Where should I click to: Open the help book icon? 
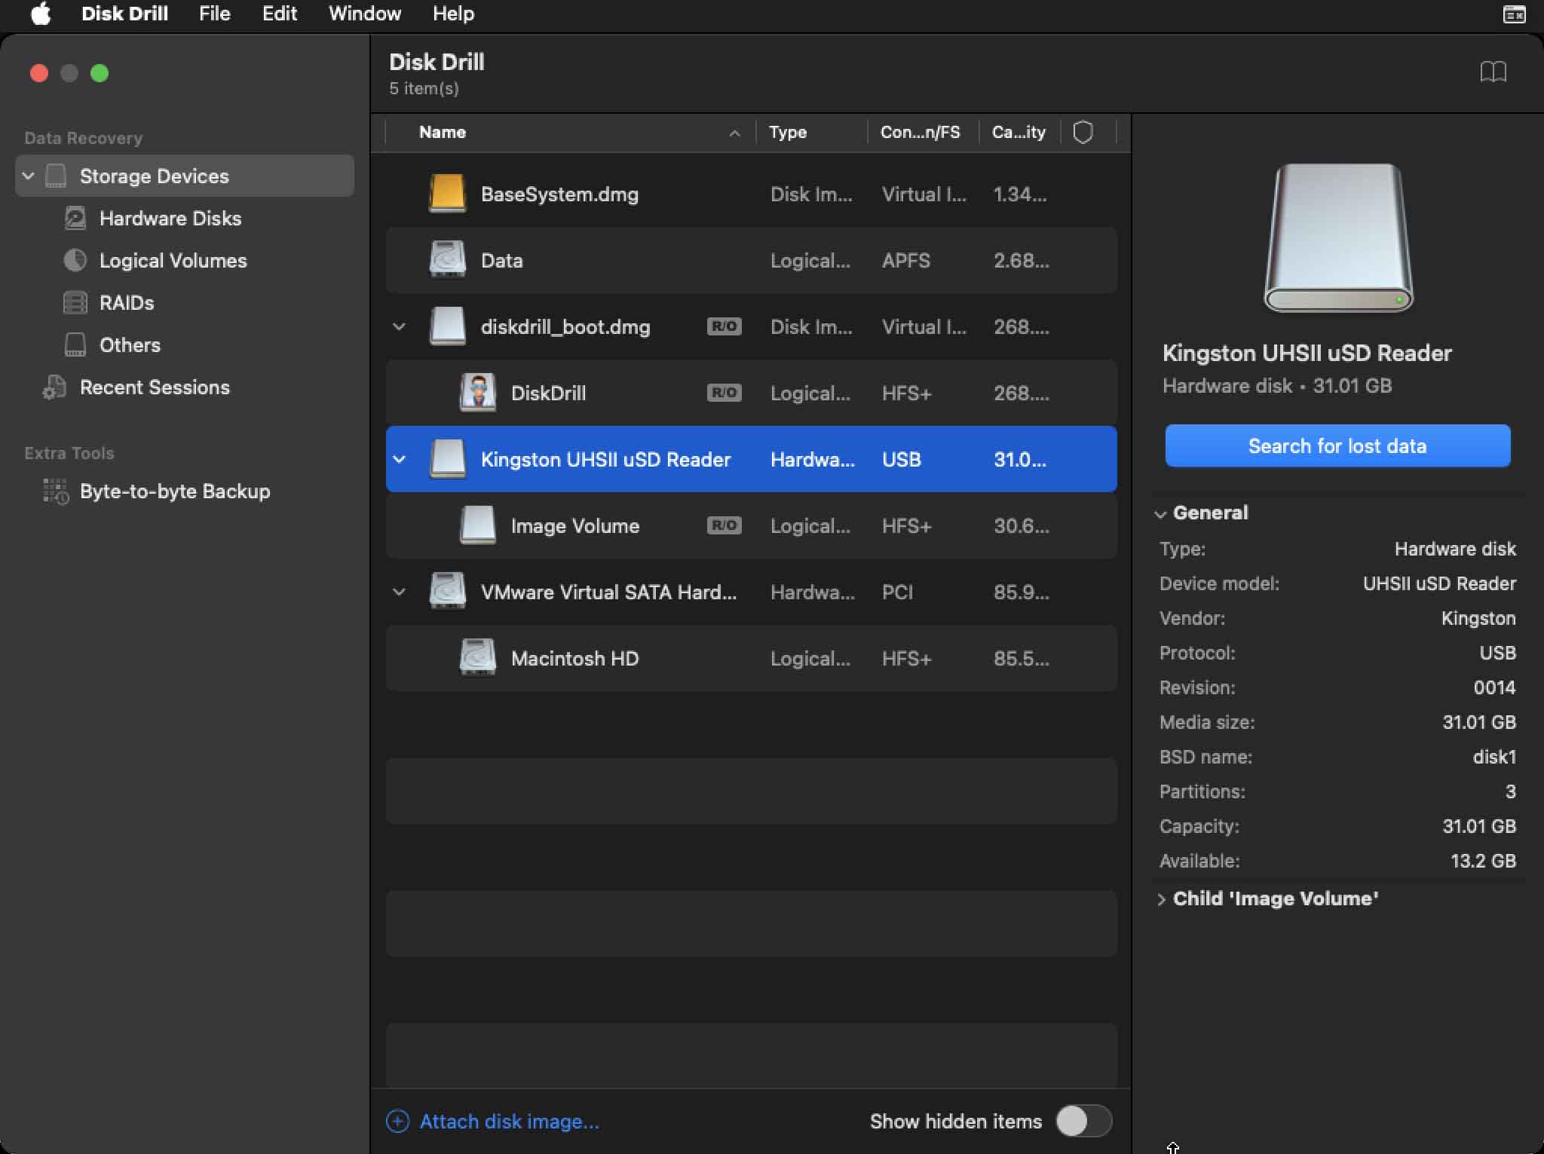pyautogui.click(x=1493, y=72)
